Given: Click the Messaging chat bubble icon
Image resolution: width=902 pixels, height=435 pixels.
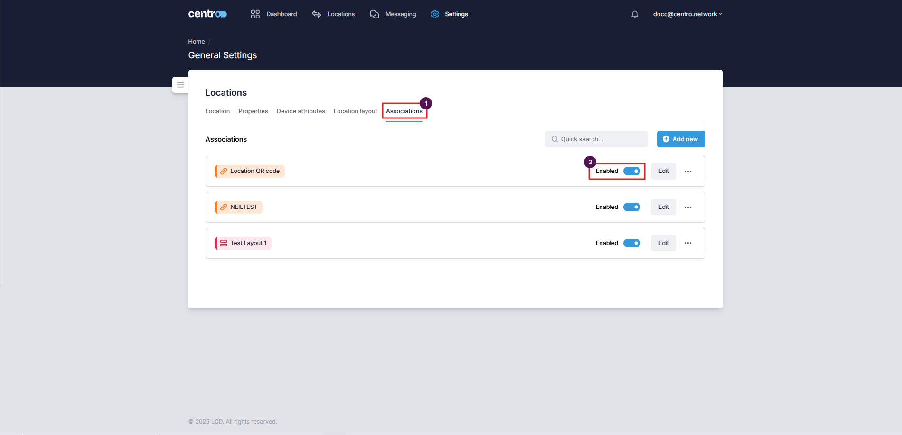Looking at the screenshot, I should pyautogui.click(x=374, y=14).
